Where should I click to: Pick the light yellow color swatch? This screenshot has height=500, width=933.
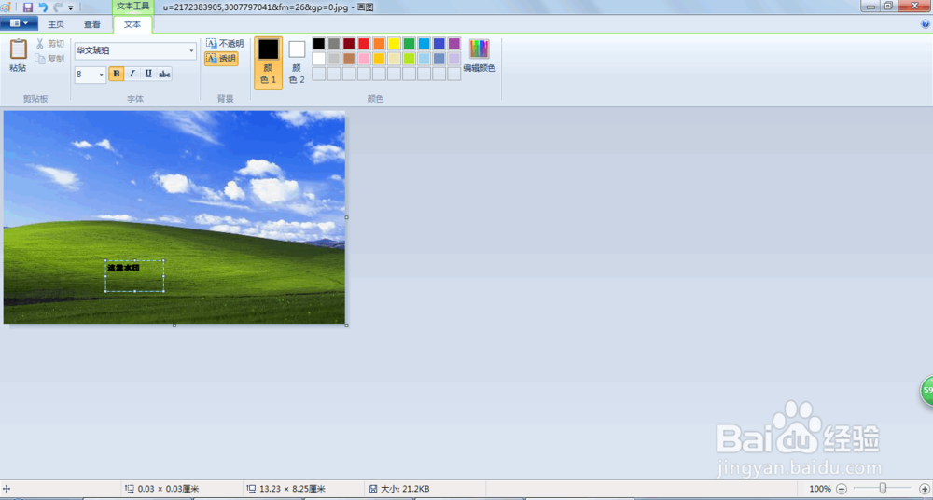point(394,59)
